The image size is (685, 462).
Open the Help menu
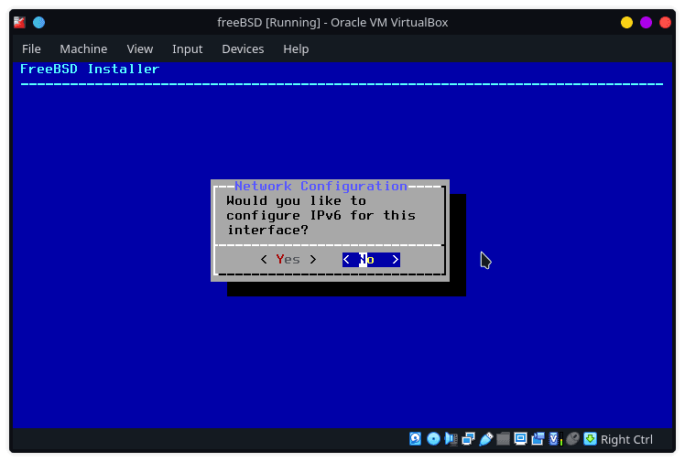point(296,48)
